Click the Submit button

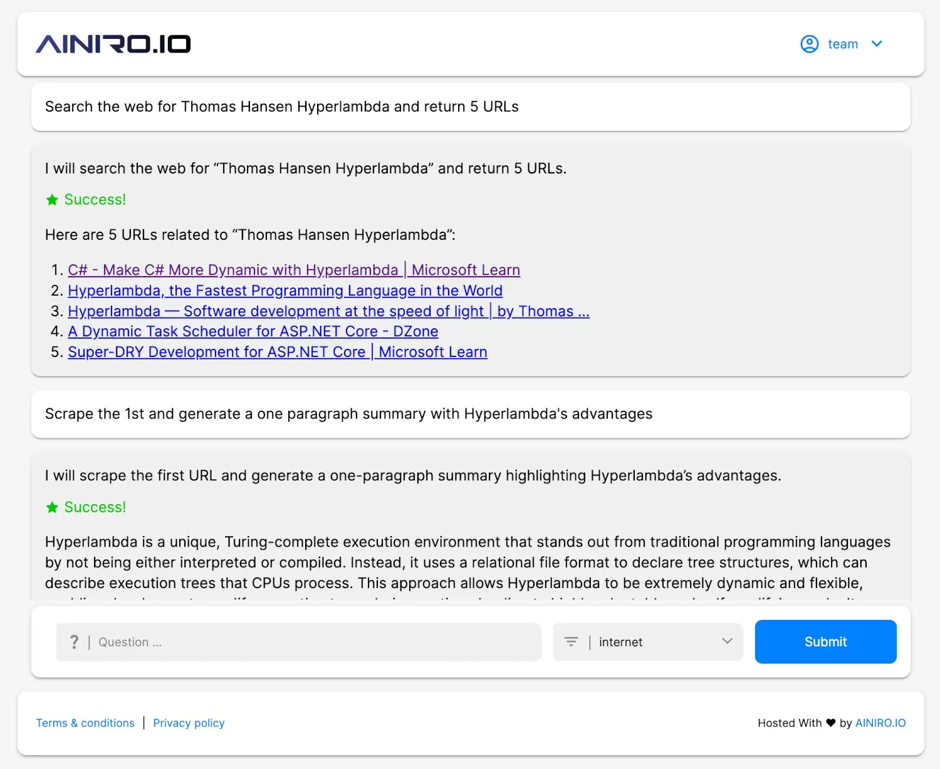(x=825, y=641)
